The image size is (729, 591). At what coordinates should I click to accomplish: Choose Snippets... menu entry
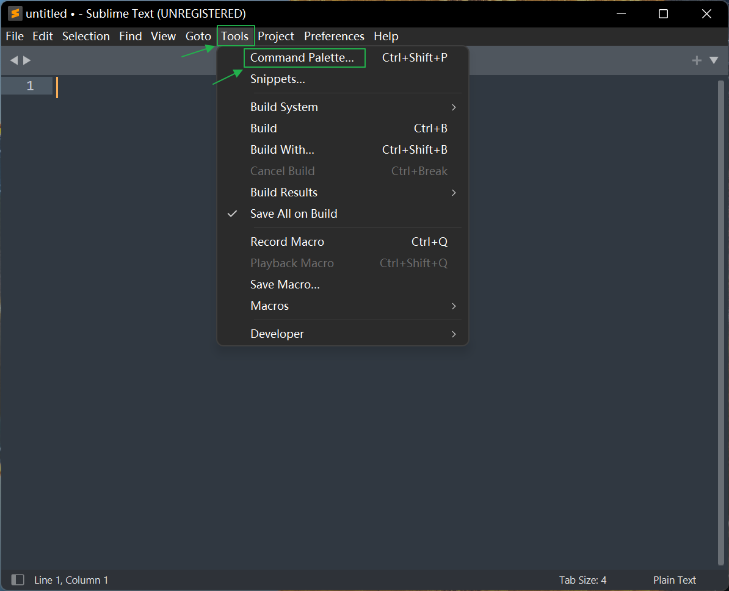pos(343,79)
